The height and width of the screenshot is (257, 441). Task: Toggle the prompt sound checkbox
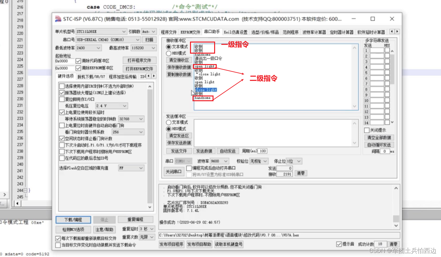[339, 244]
